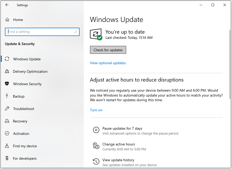This screenshot has height=169, width=232.
Task: Navigate to Recovery settings
Action: [20, 121]
